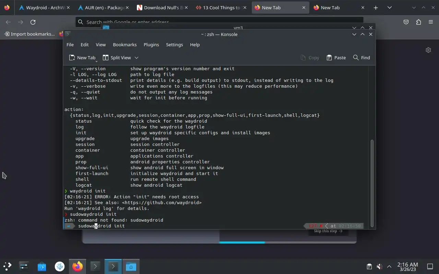Click the greyed Copy button in Konsole
Image resolution: width=439 pixels, height=274 pixels.
point(310,58)
